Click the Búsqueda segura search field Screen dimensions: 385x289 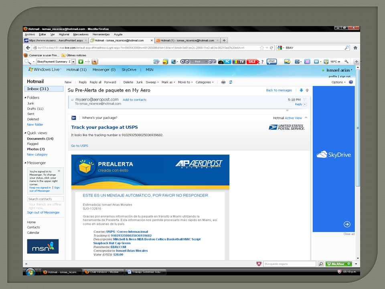290,264
